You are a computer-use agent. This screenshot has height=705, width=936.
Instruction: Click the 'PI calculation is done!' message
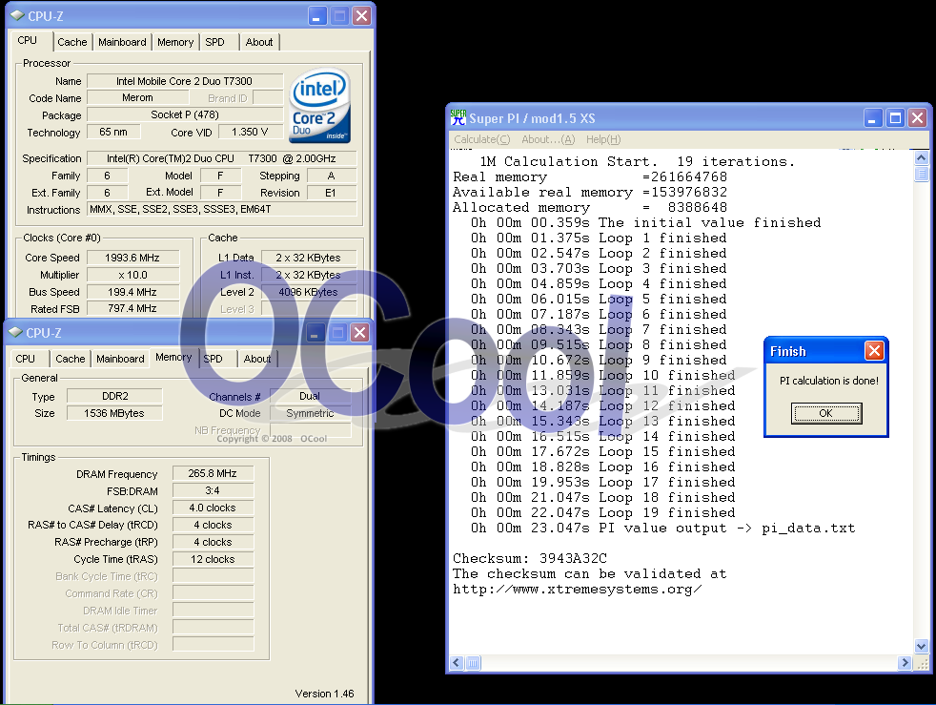[828, 381]
